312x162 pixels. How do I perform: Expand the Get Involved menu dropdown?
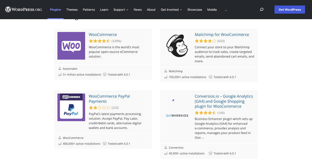pos(171,10)
